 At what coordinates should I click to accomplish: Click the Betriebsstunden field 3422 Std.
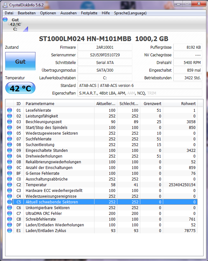point(188,78)
